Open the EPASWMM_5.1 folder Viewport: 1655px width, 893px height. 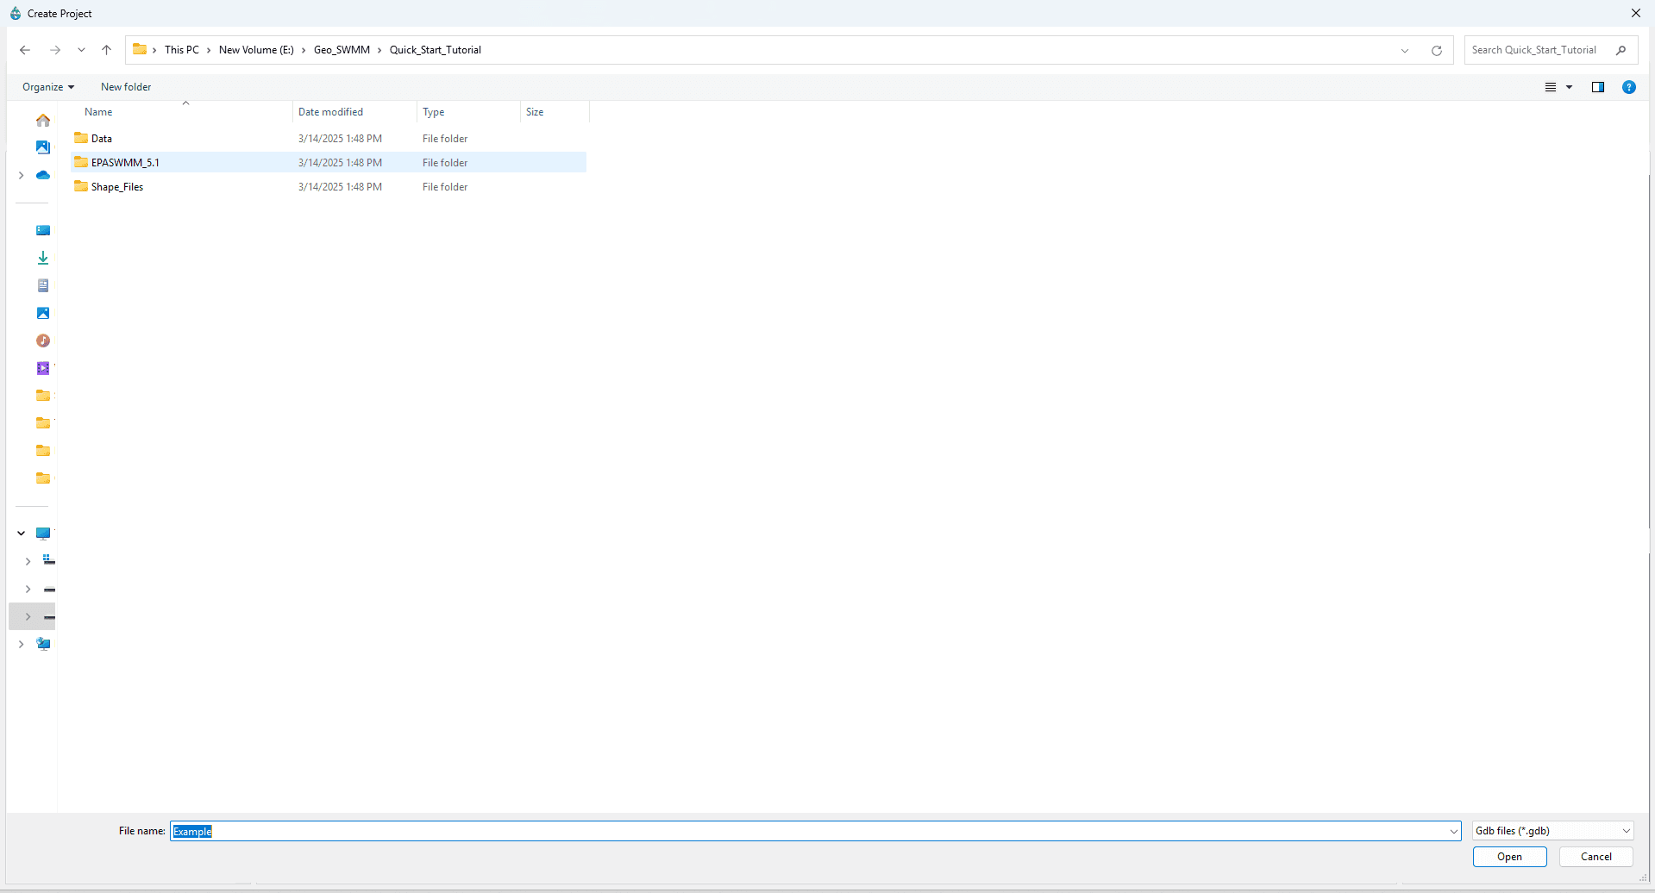pos(125,162)
